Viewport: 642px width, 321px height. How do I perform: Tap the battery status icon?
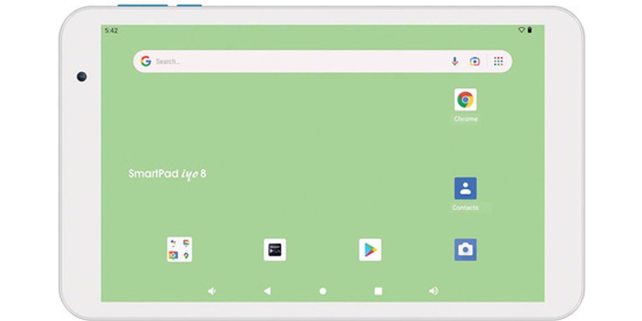529,30
